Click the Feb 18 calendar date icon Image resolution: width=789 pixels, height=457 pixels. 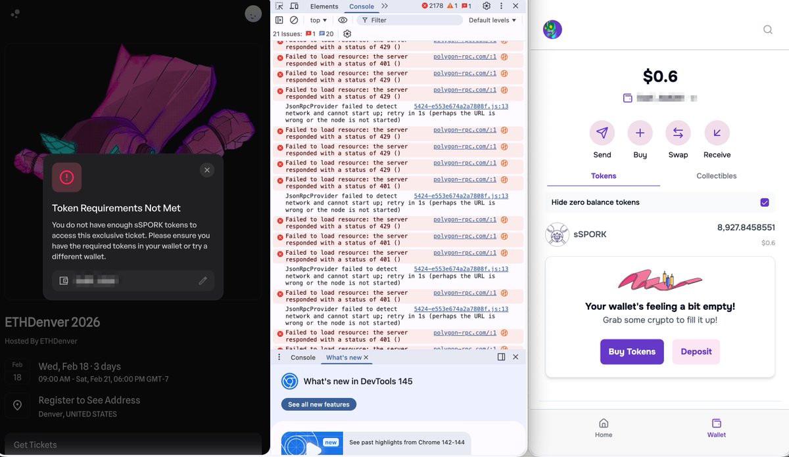tap(17, 372)
